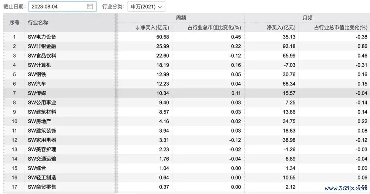Click the 行业名称 column header

[x=38, y=23]
